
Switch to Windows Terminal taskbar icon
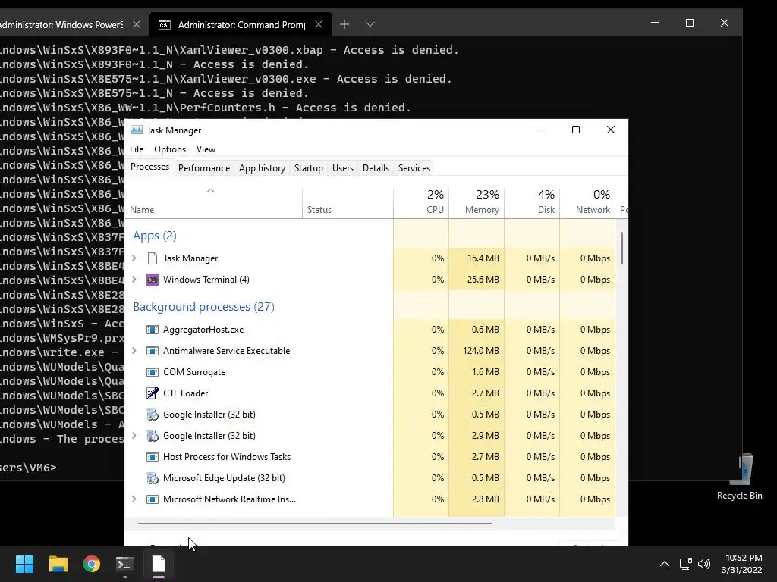coord(125,564)
